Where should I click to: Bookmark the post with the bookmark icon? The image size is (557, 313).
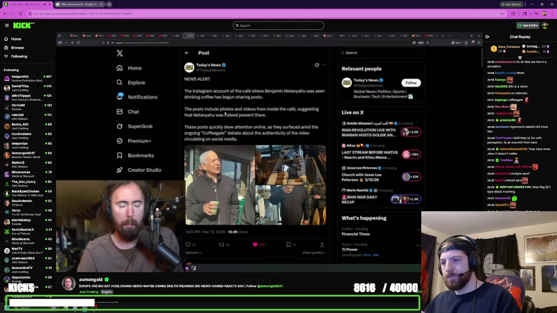tap(289, 245)
